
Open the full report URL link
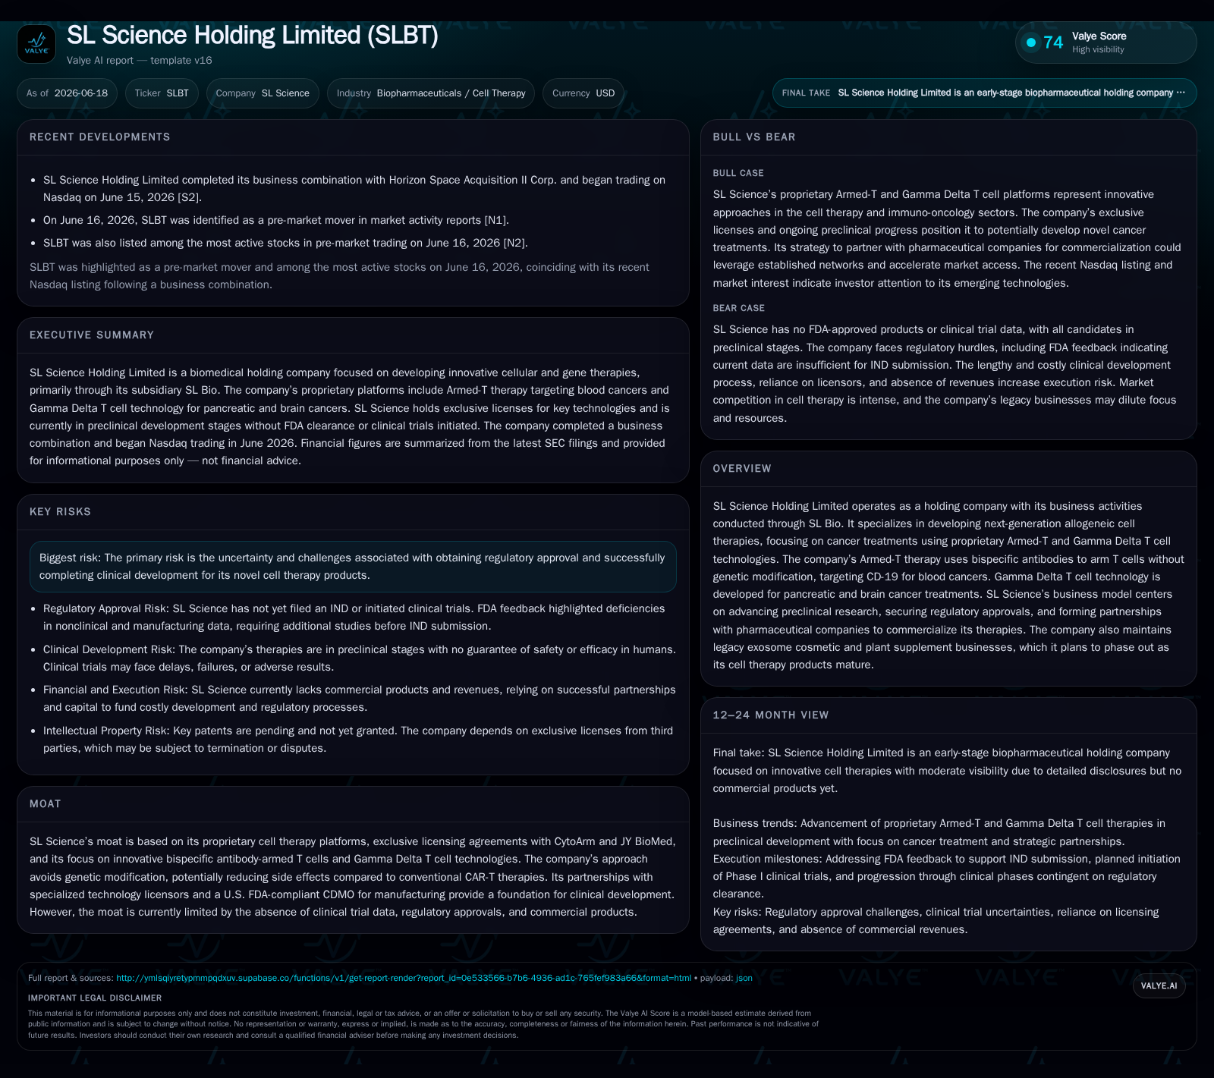[404, 978]
